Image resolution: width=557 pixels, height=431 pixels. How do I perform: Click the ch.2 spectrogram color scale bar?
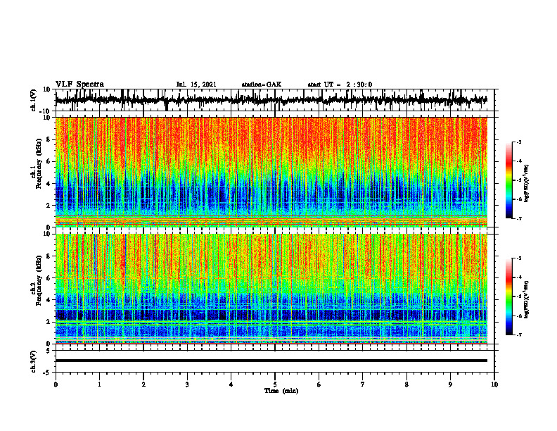[x=508, y=296]
